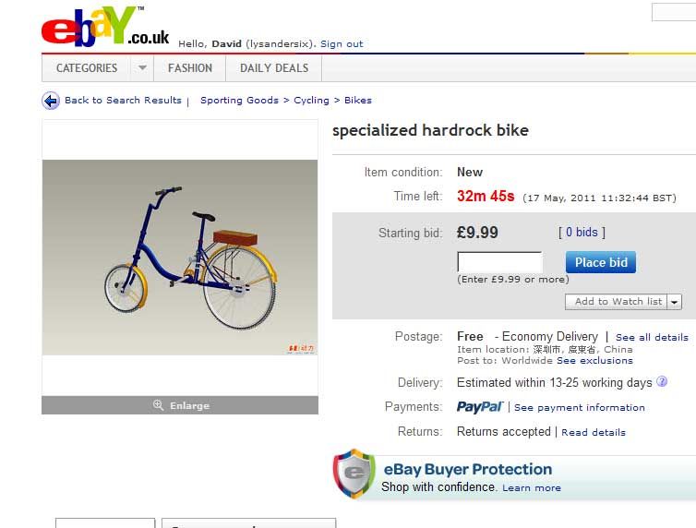This screenshot has height=528, width=696.
Task: Click the delivery estimate help question mark
Action: point(662,381)
